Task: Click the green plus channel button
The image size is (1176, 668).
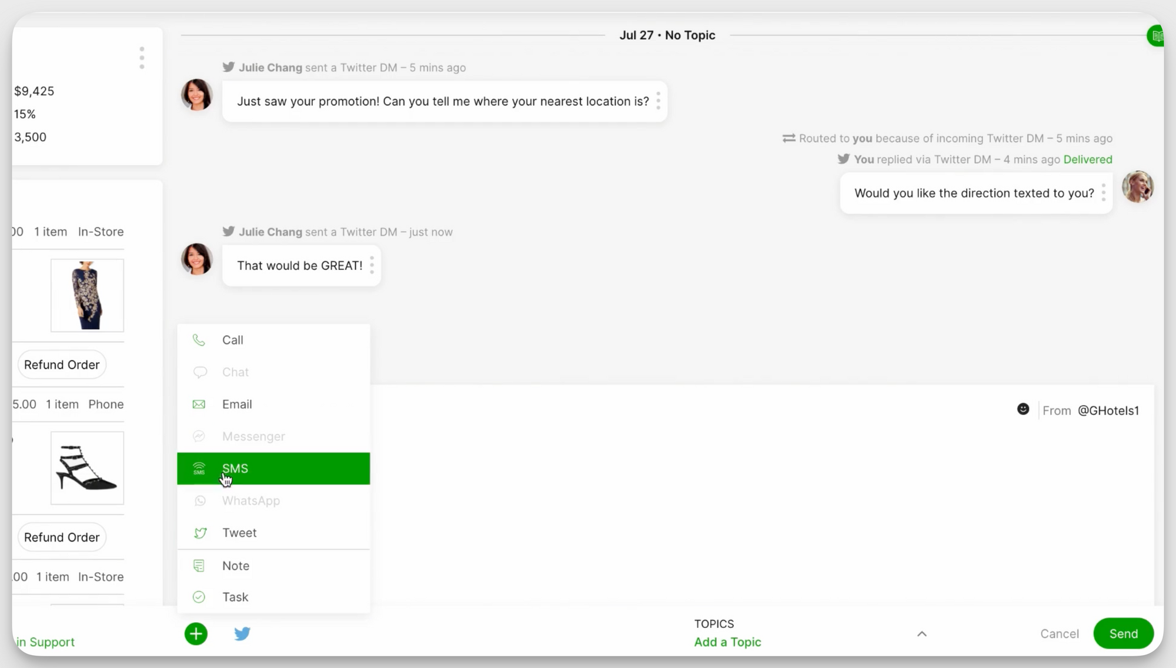Action: click(x=196, y=634)
